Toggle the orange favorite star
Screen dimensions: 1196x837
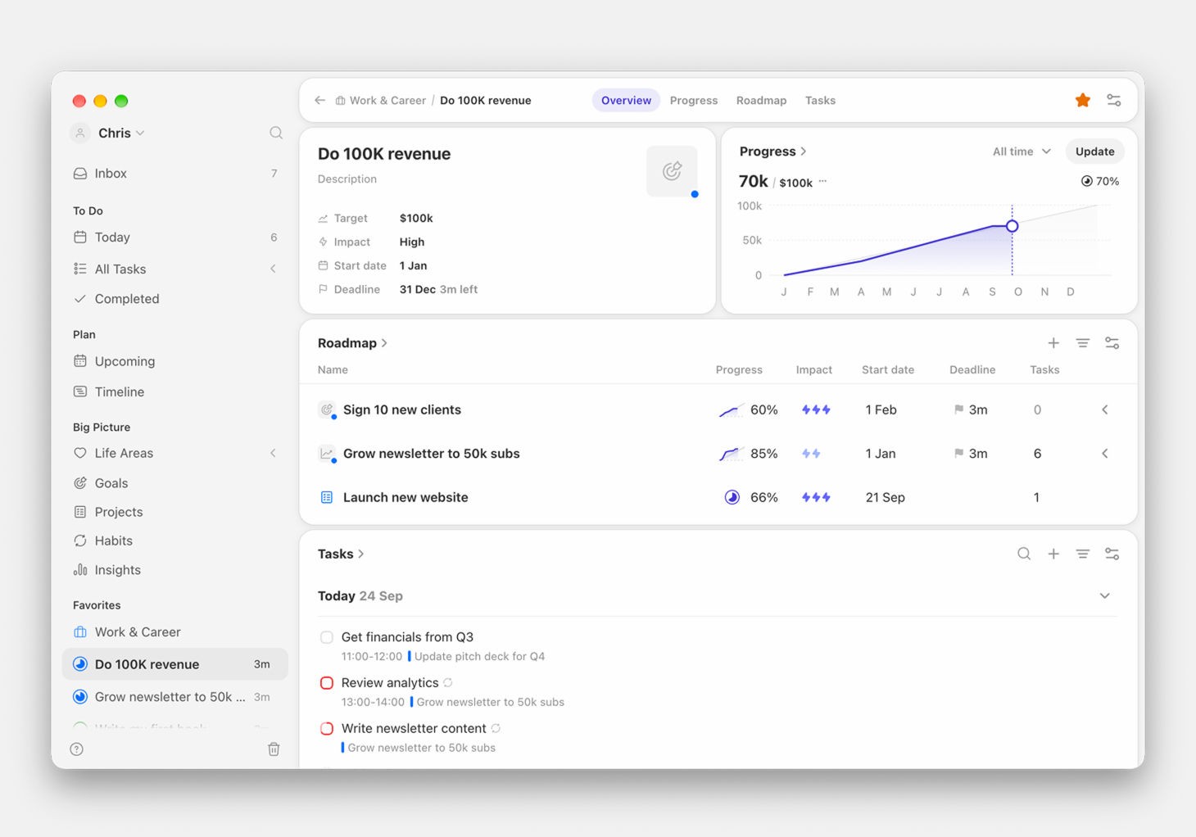coord(1082,100)
